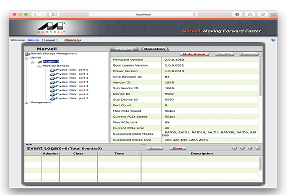Click disk icon for port 6
Viewport: 287px width, 195px height.
click(x=53, y=95)
